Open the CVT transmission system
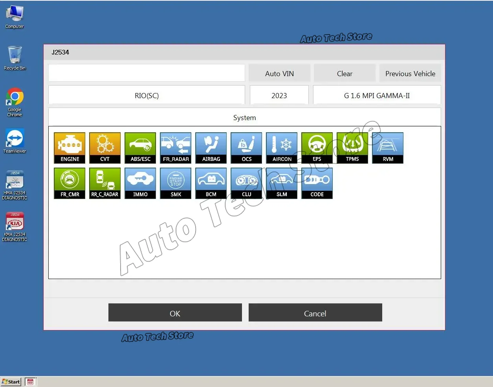Viewport: 493px width, 387px height. tap(105, 148)
